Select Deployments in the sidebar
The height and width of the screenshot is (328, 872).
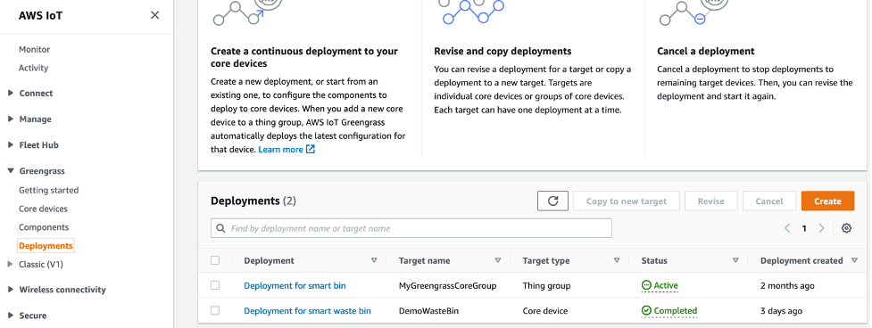pos(46,245)
